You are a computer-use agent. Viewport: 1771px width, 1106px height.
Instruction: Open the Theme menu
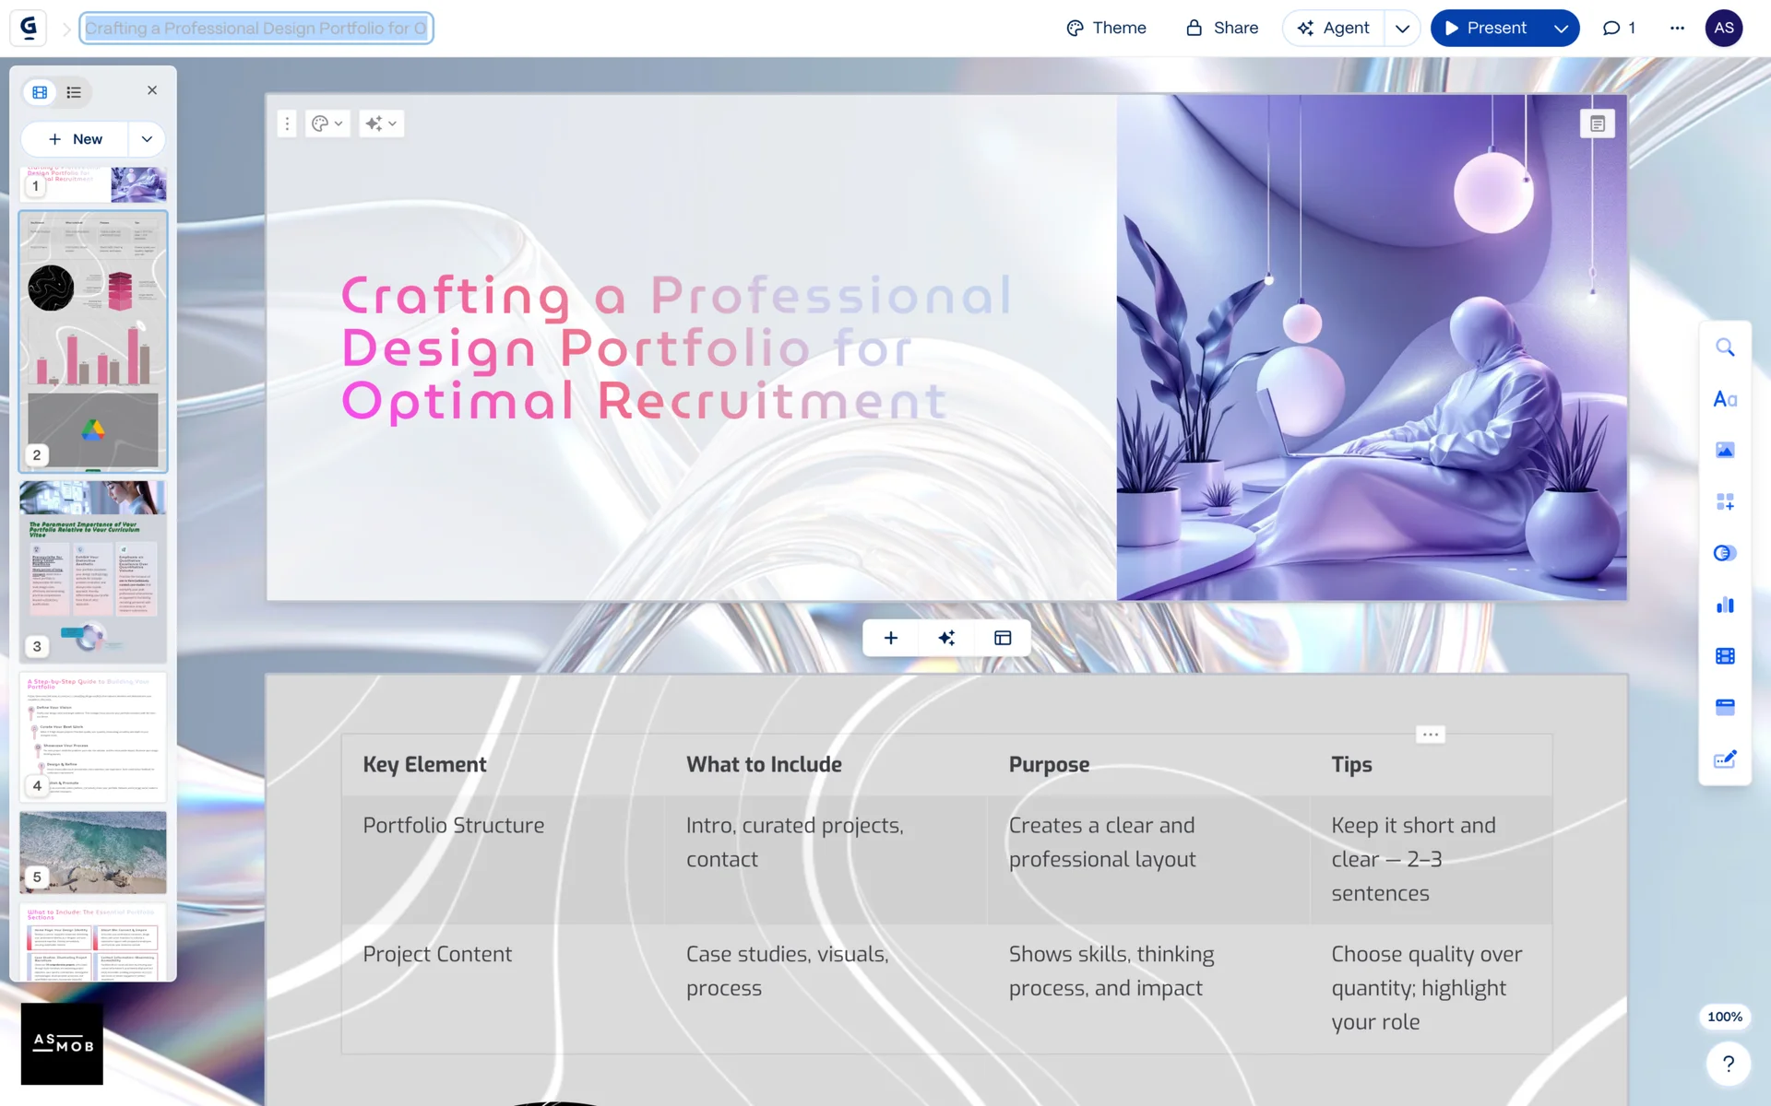pyautogui.click(x=1106, y=28)
